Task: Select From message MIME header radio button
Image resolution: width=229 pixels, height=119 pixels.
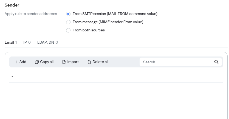Action: point(68,22)
